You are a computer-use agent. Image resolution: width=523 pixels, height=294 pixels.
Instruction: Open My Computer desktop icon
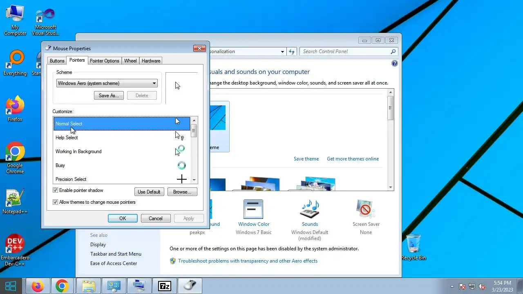pos(15,20)
